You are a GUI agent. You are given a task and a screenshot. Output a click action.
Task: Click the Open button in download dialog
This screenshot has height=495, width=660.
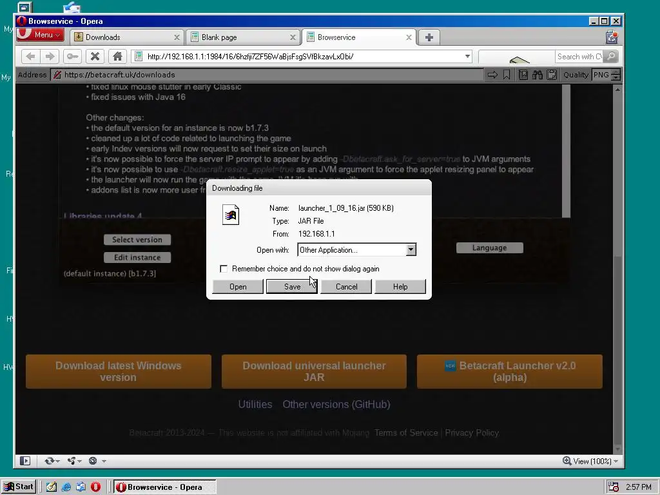pyautogui.click(x=238, y=287)
